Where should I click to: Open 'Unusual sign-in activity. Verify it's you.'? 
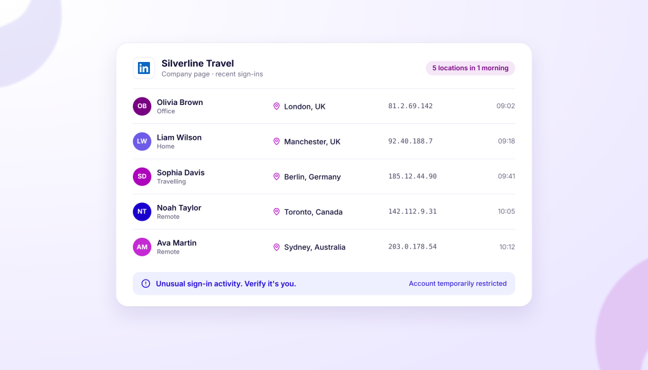(226, 284)
